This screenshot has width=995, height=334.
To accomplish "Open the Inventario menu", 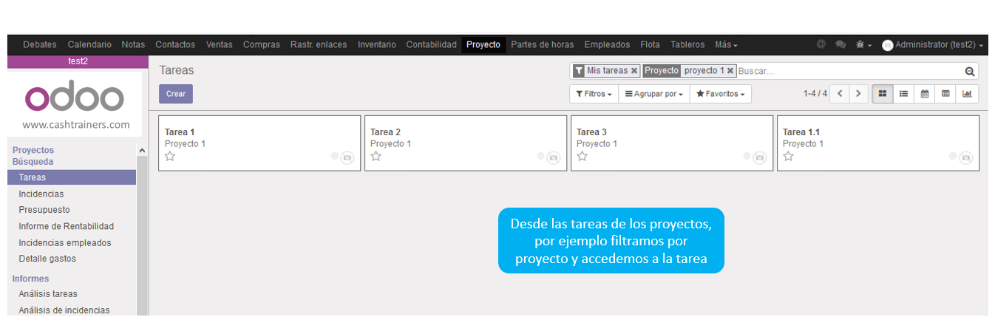I will (x=376, y=45).
